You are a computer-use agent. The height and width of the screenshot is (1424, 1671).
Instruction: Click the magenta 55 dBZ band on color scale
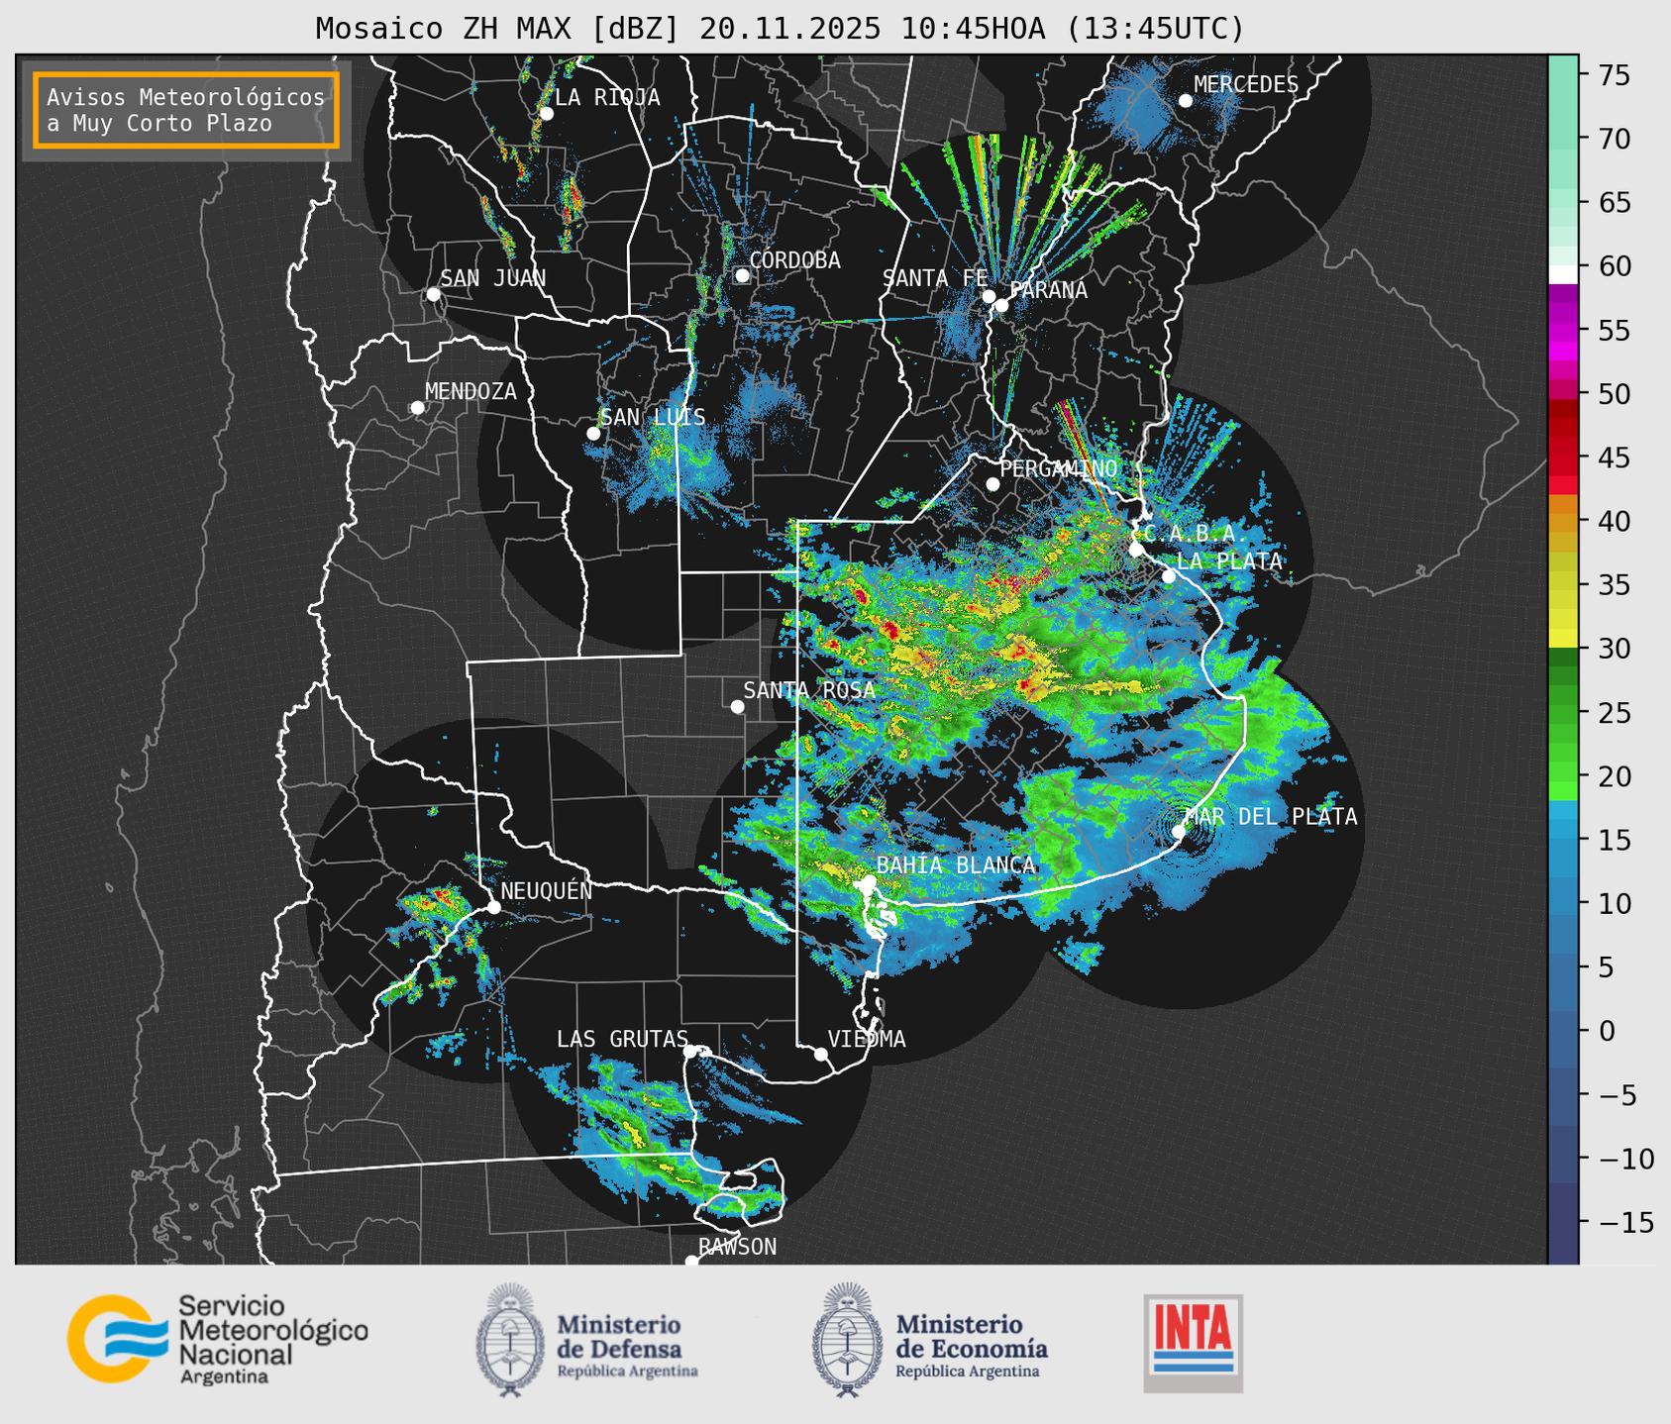(x=1563, y=331)
